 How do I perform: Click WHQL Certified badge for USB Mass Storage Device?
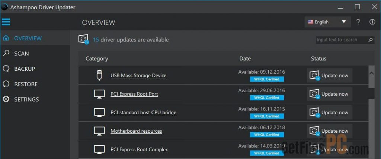pos(267,79)
